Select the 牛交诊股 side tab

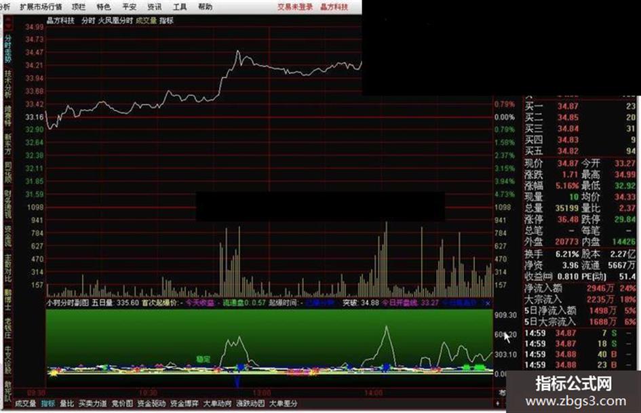coord(7,360)
